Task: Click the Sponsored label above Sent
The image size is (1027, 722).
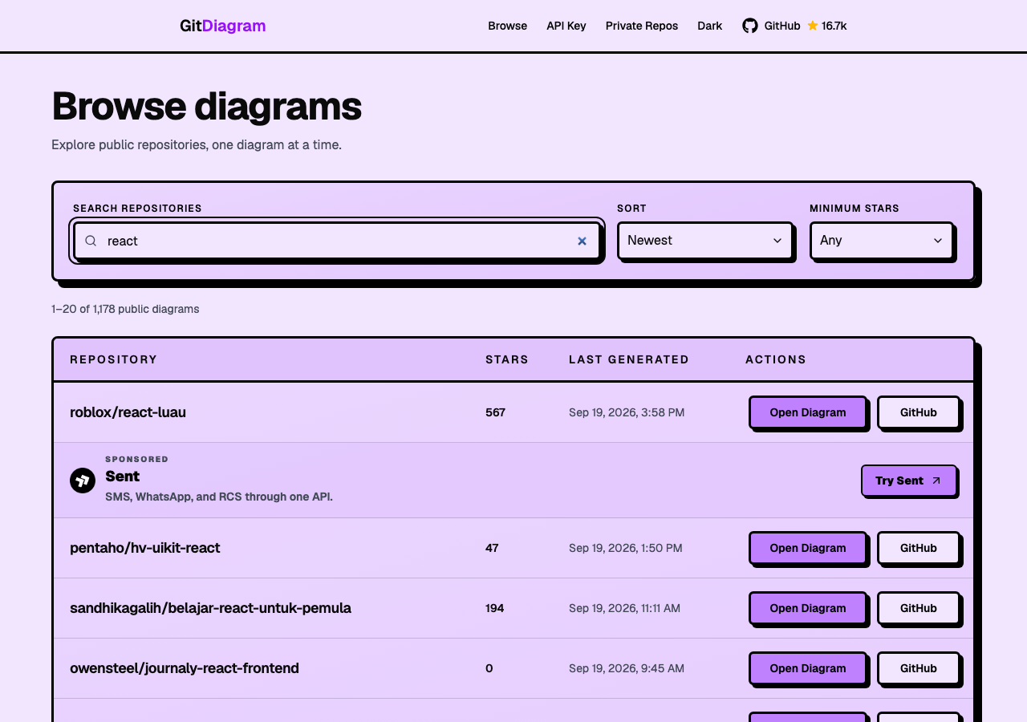Action: point(137,459)
